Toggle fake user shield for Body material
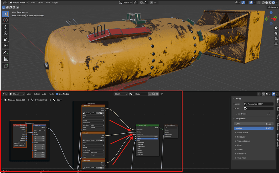This screenshot has height=173, width=279. click(x=150, y=94)
